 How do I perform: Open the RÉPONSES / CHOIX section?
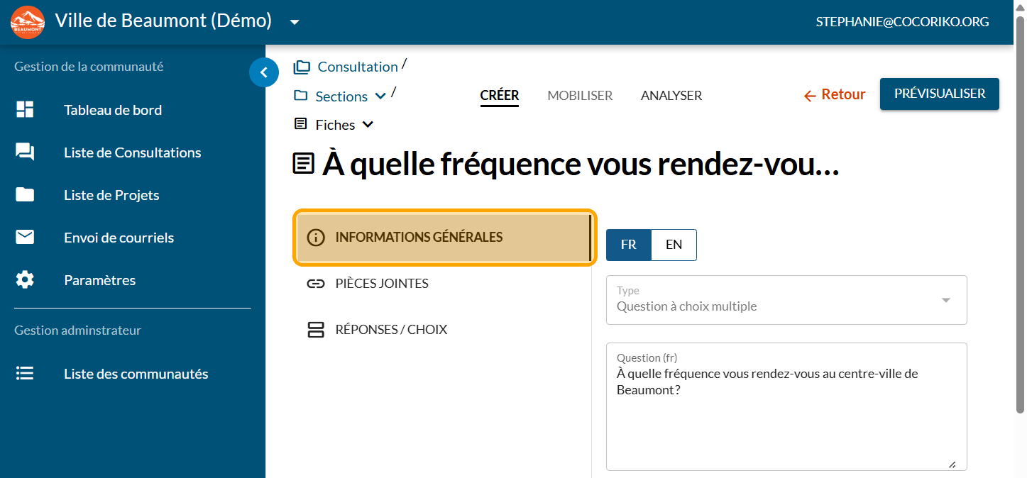point(390,330)
